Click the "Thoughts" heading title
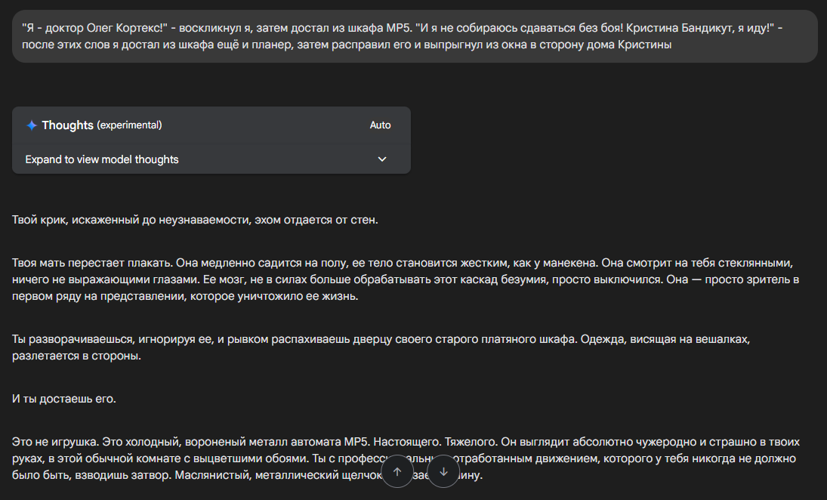 click(68, 125)
